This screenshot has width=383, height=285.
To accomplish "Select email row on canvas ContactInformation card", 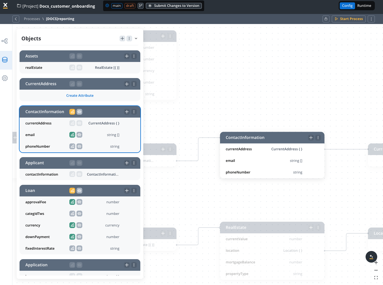I will (272, 161).
